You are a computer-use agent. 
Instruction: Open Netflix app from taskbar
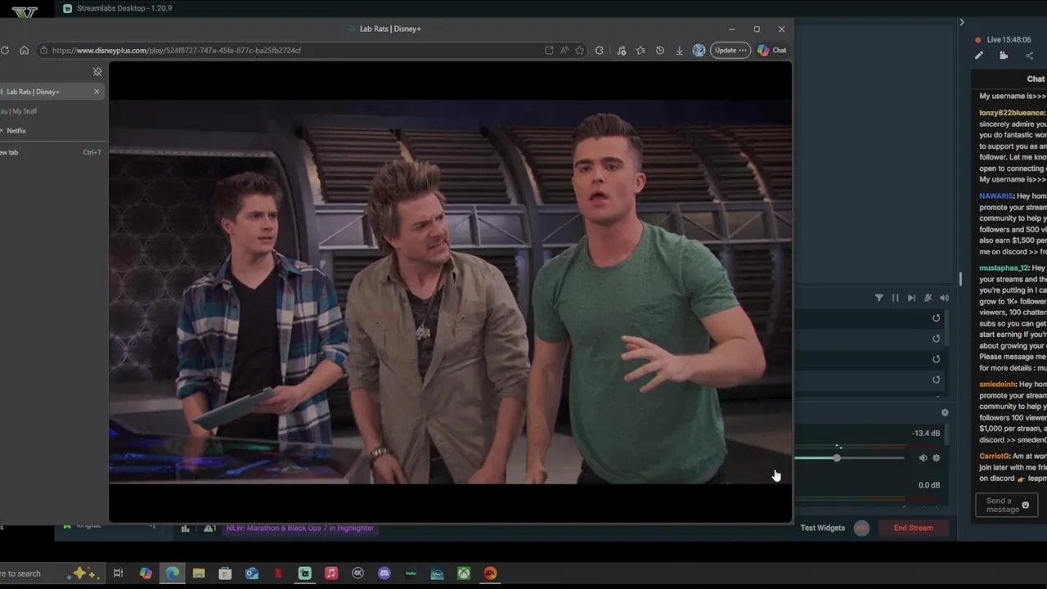point(278,573)
